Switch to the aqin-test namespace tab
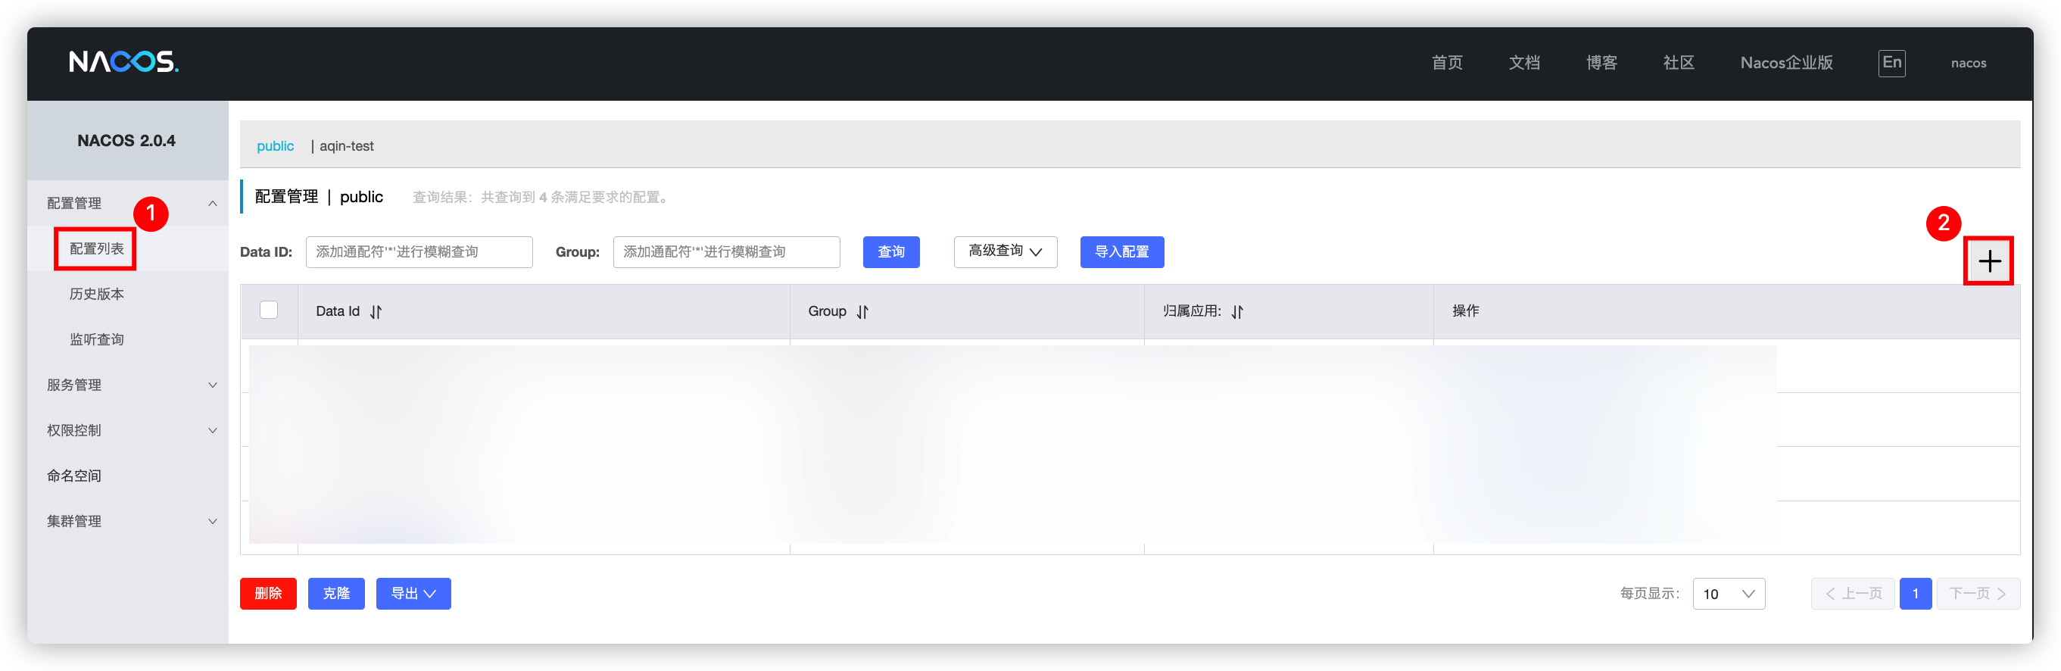Viewport: 2061px width, 671px height. [347, 145]
